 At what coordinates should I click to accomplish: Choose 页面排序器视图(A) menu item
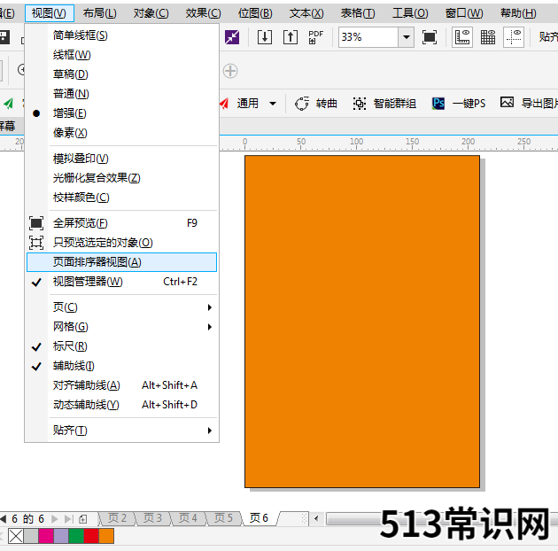(x=121, y=262)
